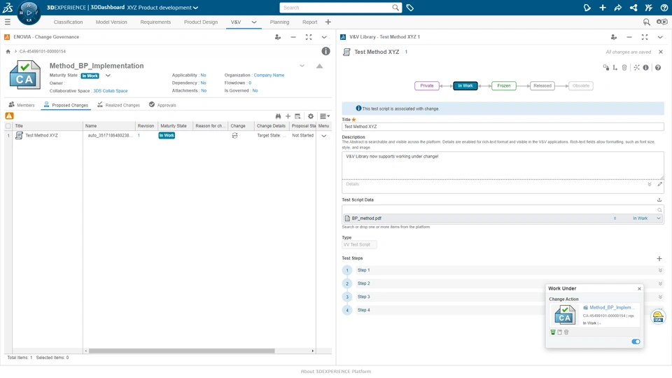
Task: Click the home icon in Change Governance breadcrumb
Action: [x=8, y=51]
